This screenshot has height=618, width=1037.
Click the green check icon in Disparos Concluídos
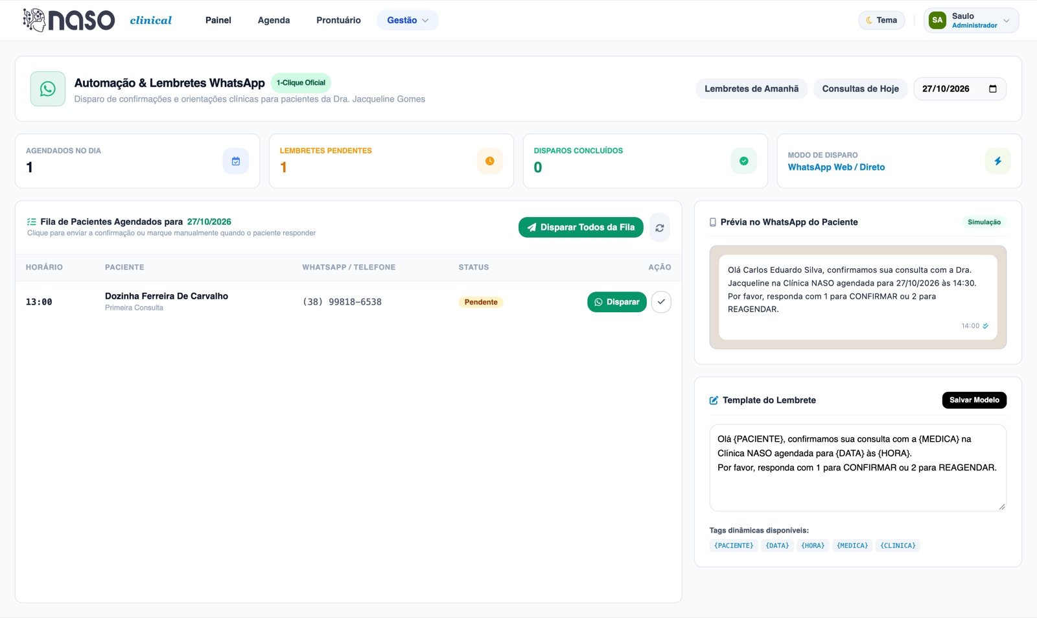coord(744,161)
